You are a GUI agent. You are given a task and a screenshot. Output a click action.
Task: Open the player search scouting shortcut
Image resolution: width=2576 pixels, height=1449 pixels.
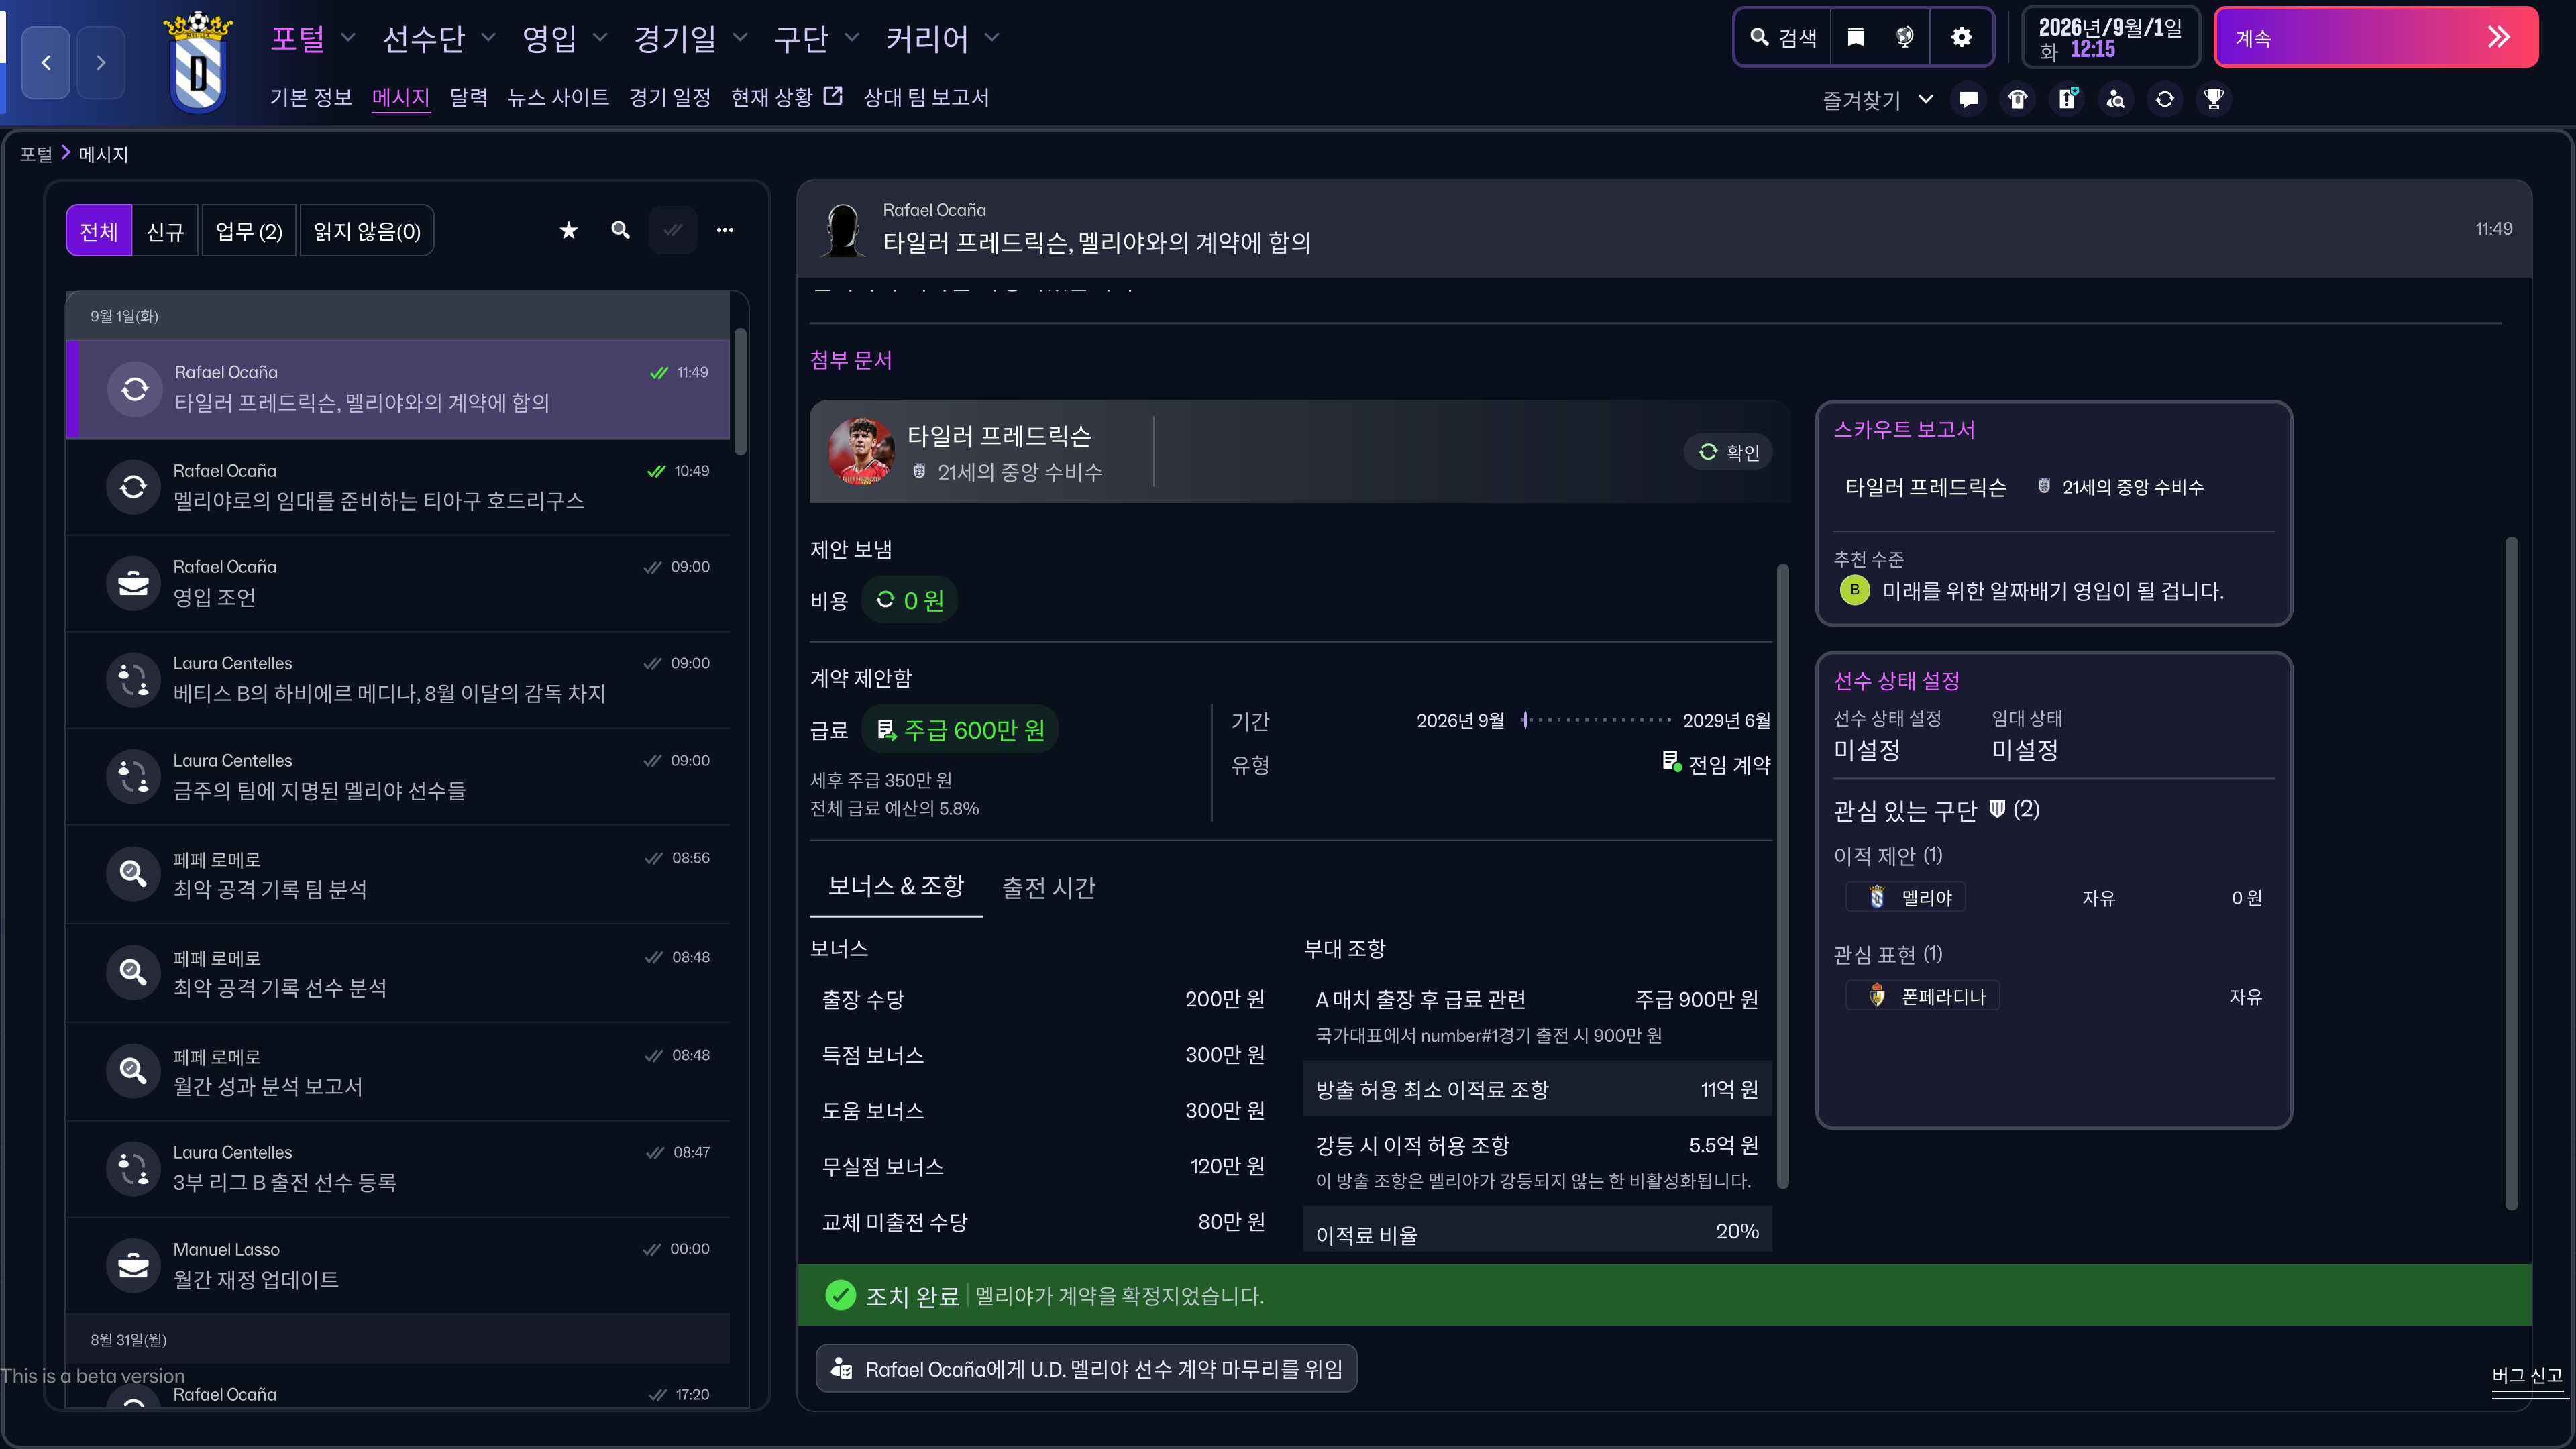coord(2115,99)
